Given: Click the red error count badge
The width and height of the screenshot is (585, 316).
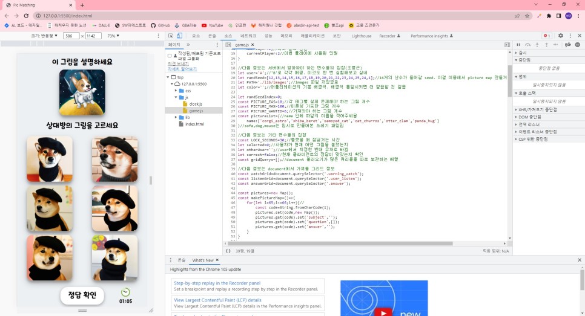Looking at the screenshot, I should 546,36.
